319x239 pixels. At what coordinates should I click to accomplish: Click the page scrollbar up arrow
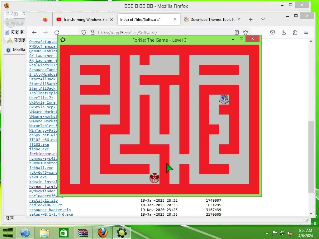click(x=311, y=41)
